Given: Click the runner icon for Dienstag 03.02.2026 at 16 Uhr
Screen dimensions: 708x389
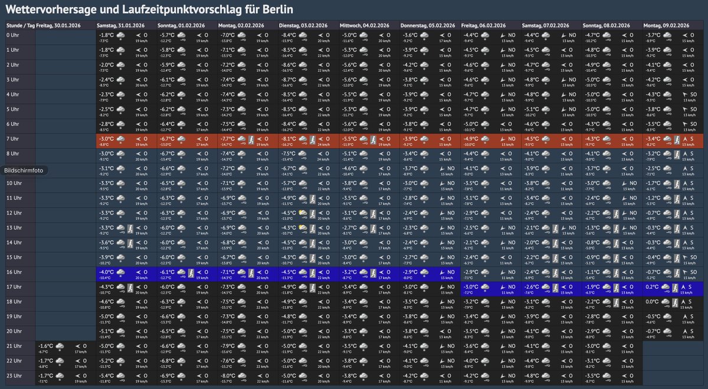Looking at the screenshot, I should click(313, 273).
